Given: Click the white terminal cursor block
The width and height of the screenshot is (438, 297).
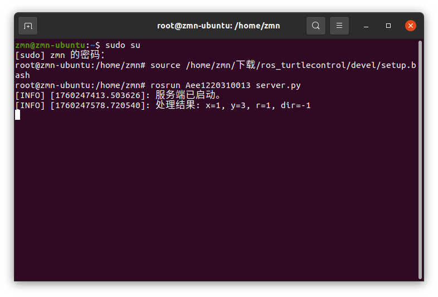Looking at the screenshot, I should tap(18, 115).
